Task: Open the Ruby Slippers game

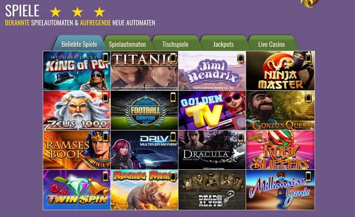Action: (x=280, y=150)
